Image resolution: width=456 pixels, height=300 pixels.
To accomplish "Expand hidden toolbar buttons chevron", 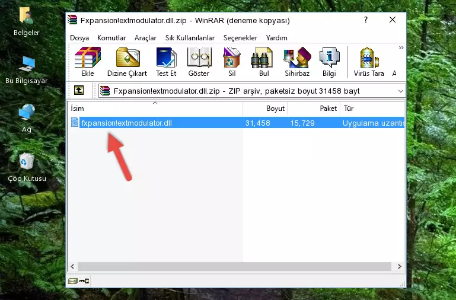I will pos(401,47).
